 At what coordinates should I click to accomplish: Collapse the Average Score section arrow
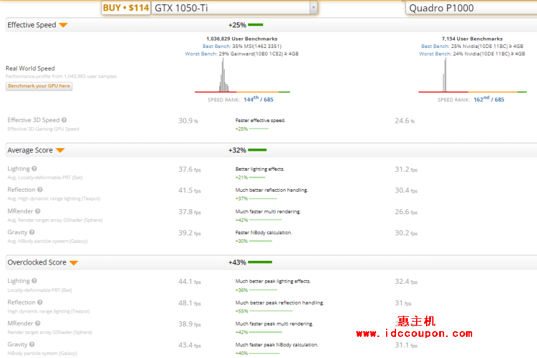click(x=60, y=151)
